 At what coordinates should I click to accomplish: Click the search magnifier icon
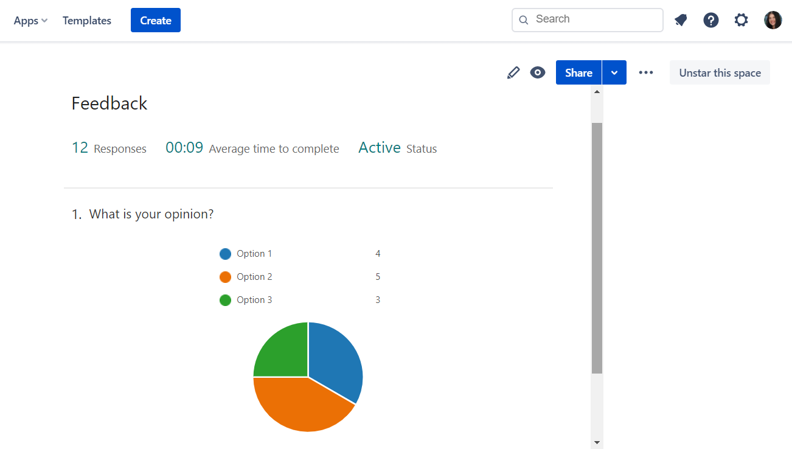(523, 20)
